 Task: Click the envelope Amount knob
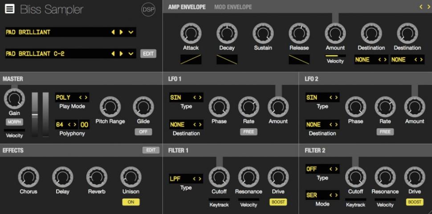tap(335, 33)
